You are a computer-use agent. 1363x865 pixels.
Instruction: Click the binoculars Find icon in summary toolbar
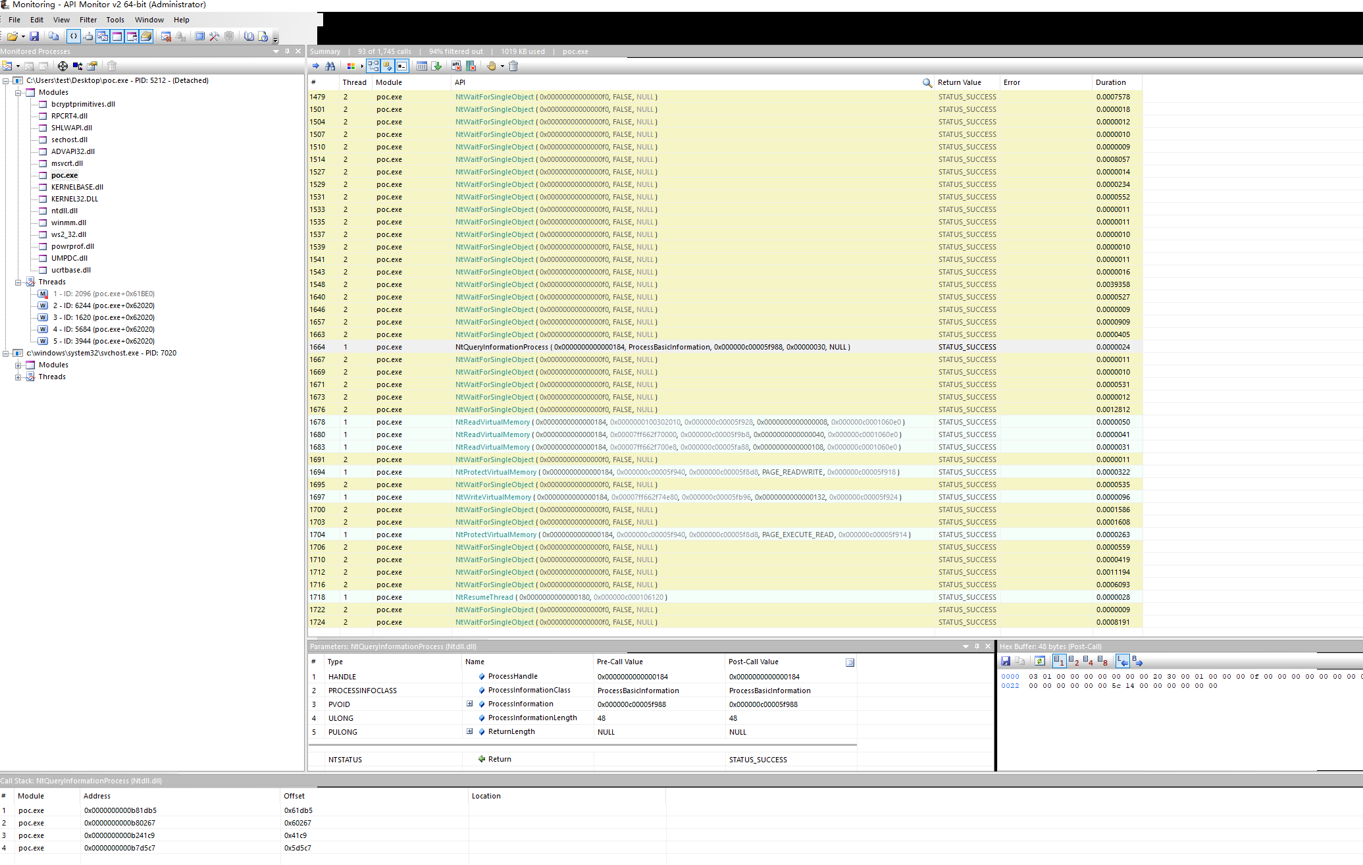pyautogui.click(x=330, y=66)
